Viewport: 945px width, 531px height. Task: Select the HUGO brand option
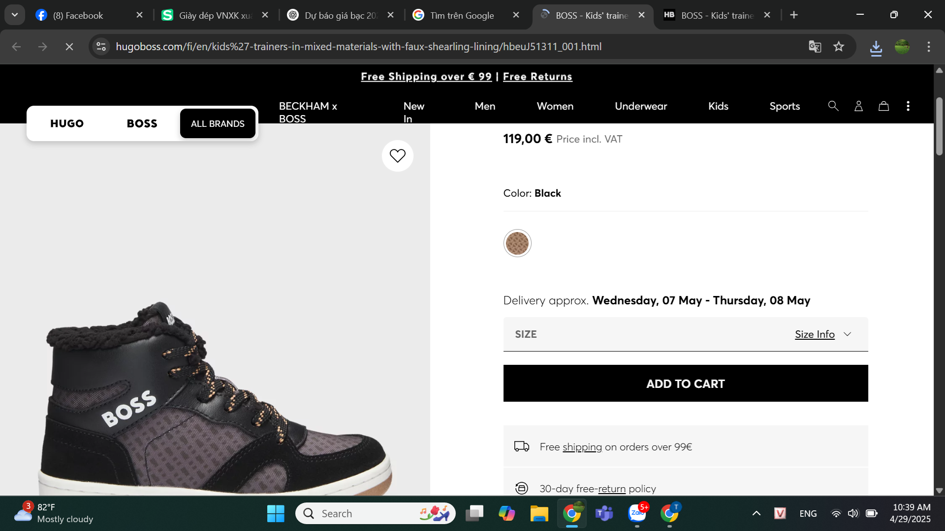click(67, 123)
